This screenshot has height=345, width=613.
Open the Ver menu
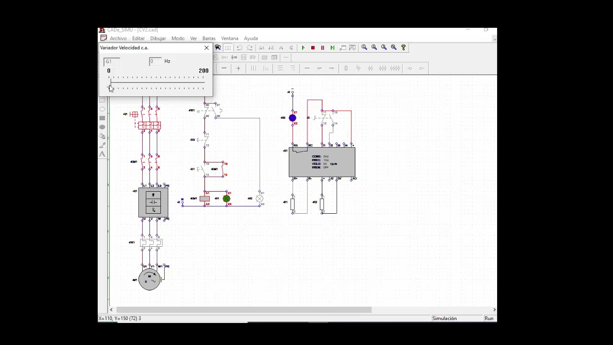point(193,38)
